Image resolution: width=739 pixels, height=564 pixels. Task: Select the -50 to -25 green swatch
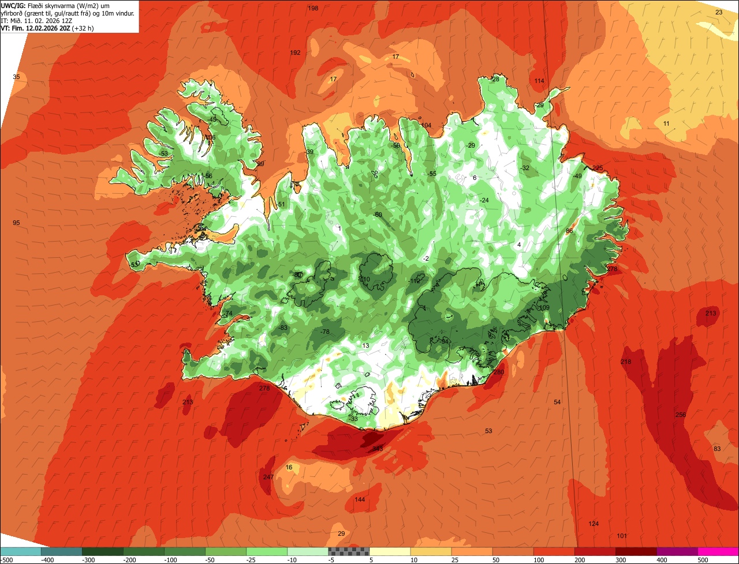pyautogui.click(x=225, y=551)
